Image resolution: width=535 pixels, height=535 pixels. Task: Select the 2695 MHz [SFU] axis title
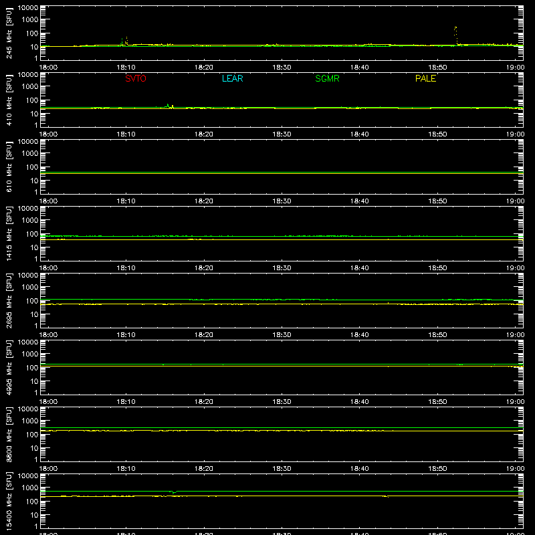click(x=9, y=300)
